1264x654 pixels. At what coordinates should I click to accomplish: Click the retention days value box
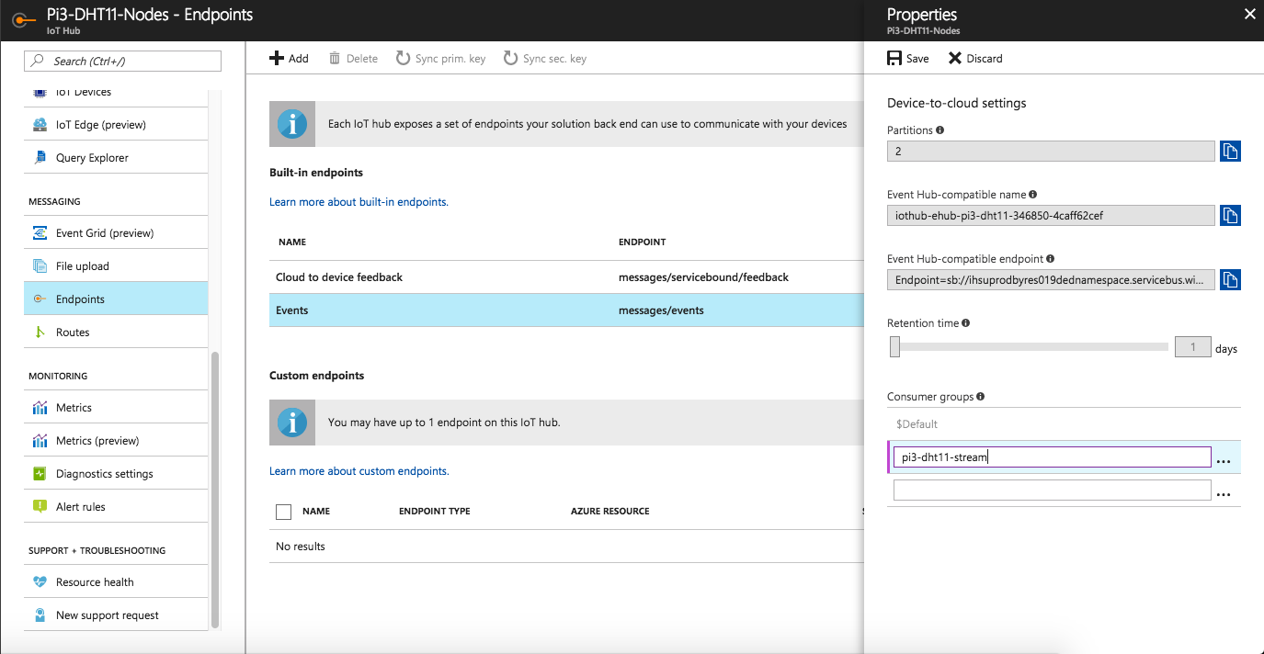tap(1193, 347)
